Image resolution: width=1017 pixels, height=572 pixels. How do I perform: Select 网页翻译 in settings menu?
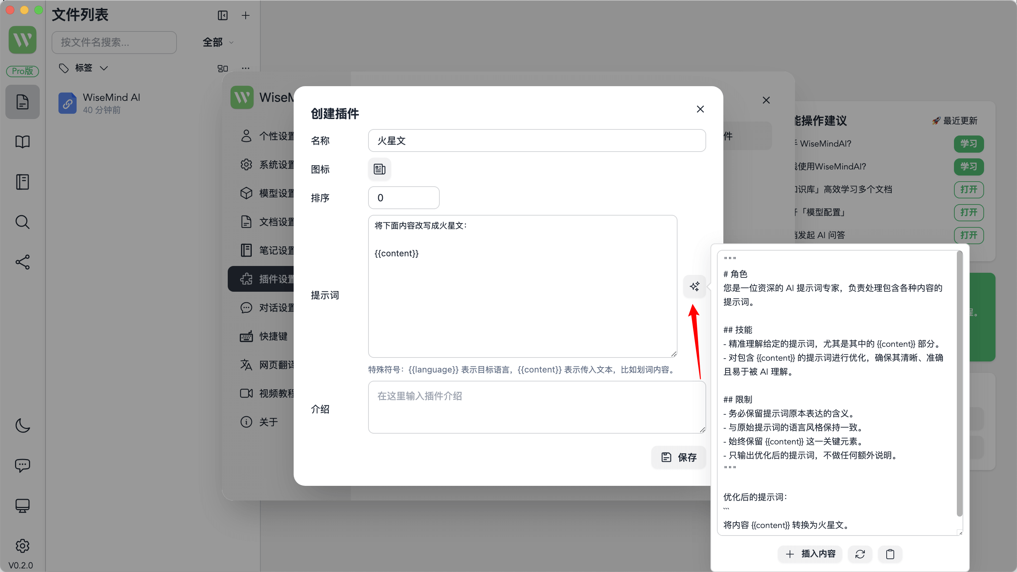[261, 365]
